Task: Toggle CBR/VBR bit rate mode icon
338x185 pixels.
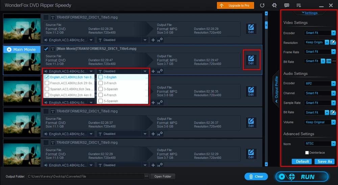Action: pos(331,61)
